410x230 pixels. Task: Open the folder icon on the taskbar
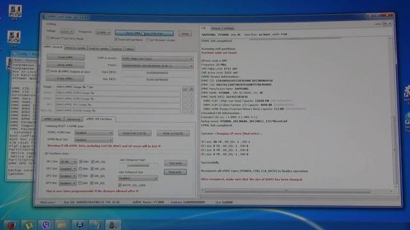pos(61,225)
